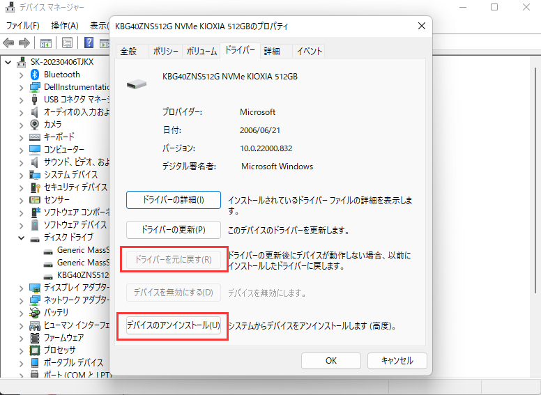Expand the プロセッサ category
This screenshot has width=541, height=395.
pos(22,350)
